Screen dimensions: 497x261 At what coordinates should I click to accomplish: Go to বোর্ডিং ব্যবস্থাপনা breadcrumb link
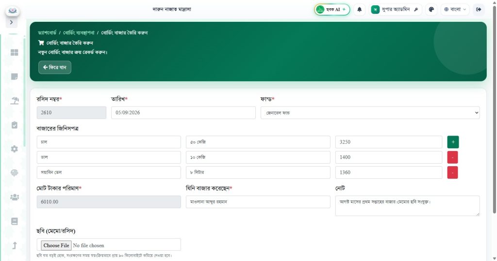[x=79, y=32]
